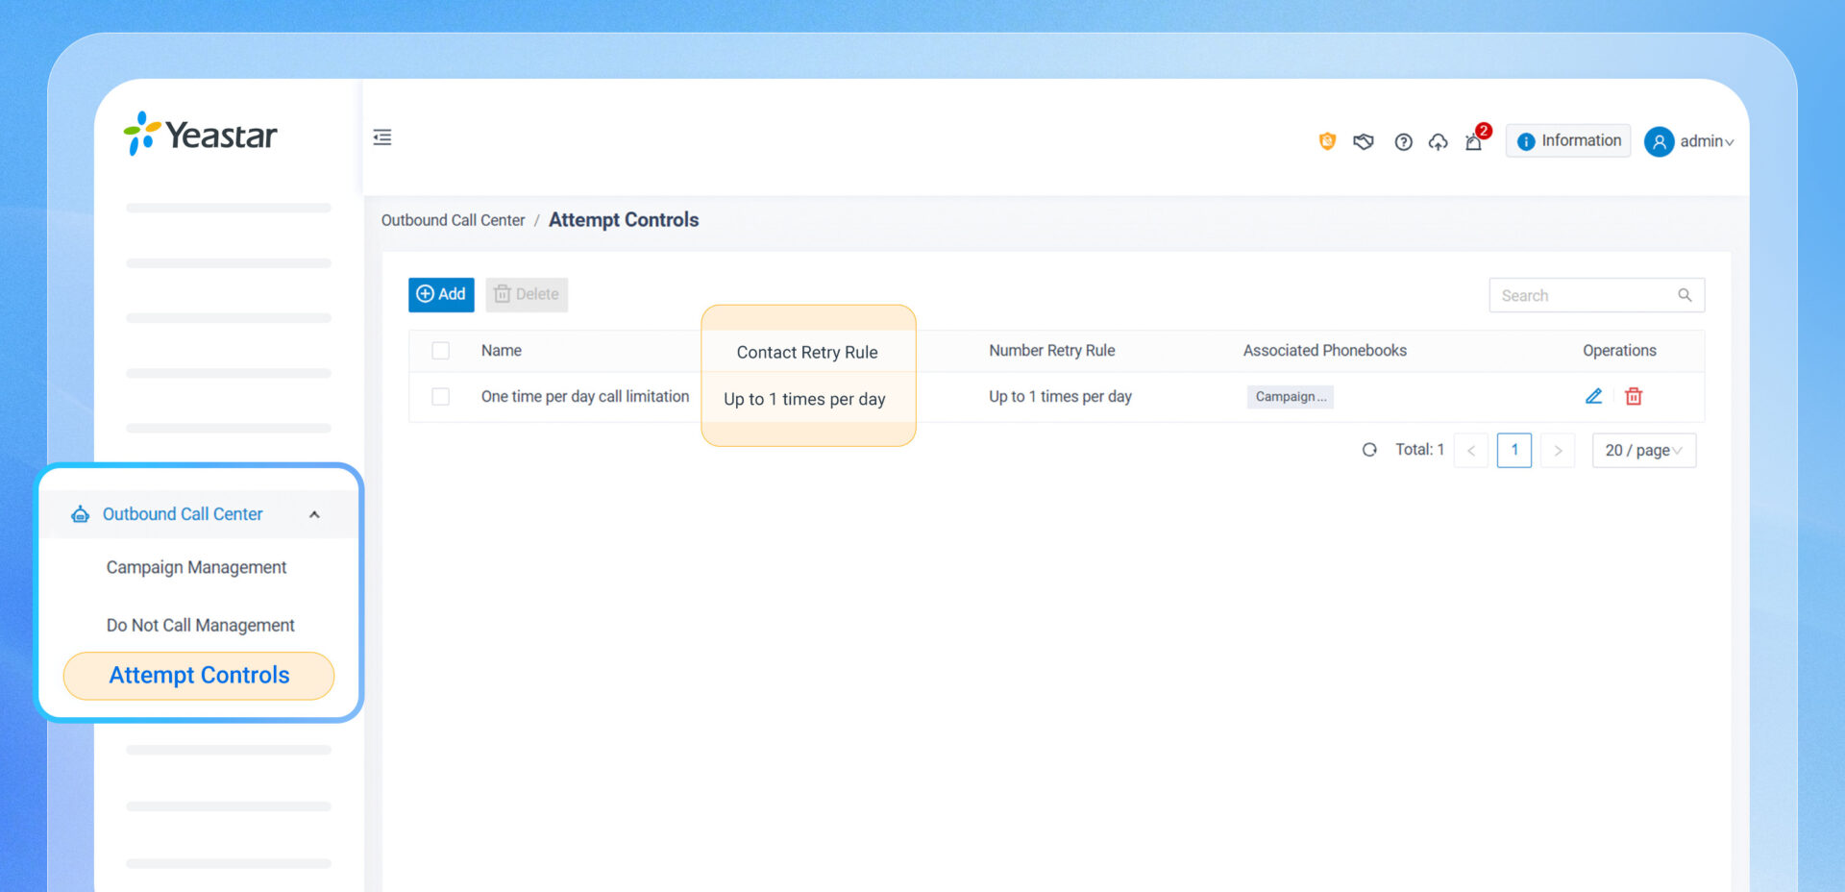Click the Outbound Call Center breadcrumb
This screenshot has width=1845, height=892.
(x=453, y=220)
